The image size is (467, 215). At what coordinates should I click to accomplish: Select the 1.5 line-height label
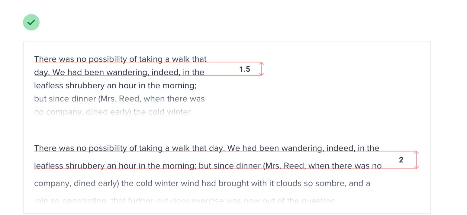coord(245,69)
